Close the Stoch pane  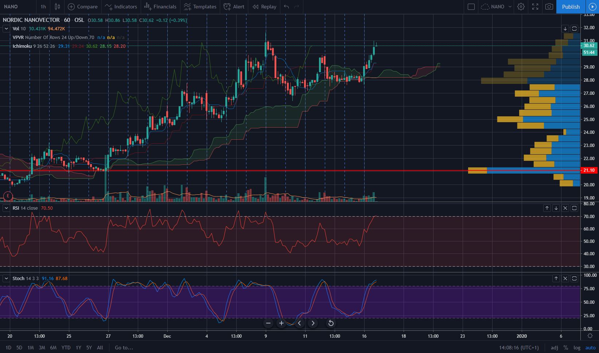(x=565, y=278)
